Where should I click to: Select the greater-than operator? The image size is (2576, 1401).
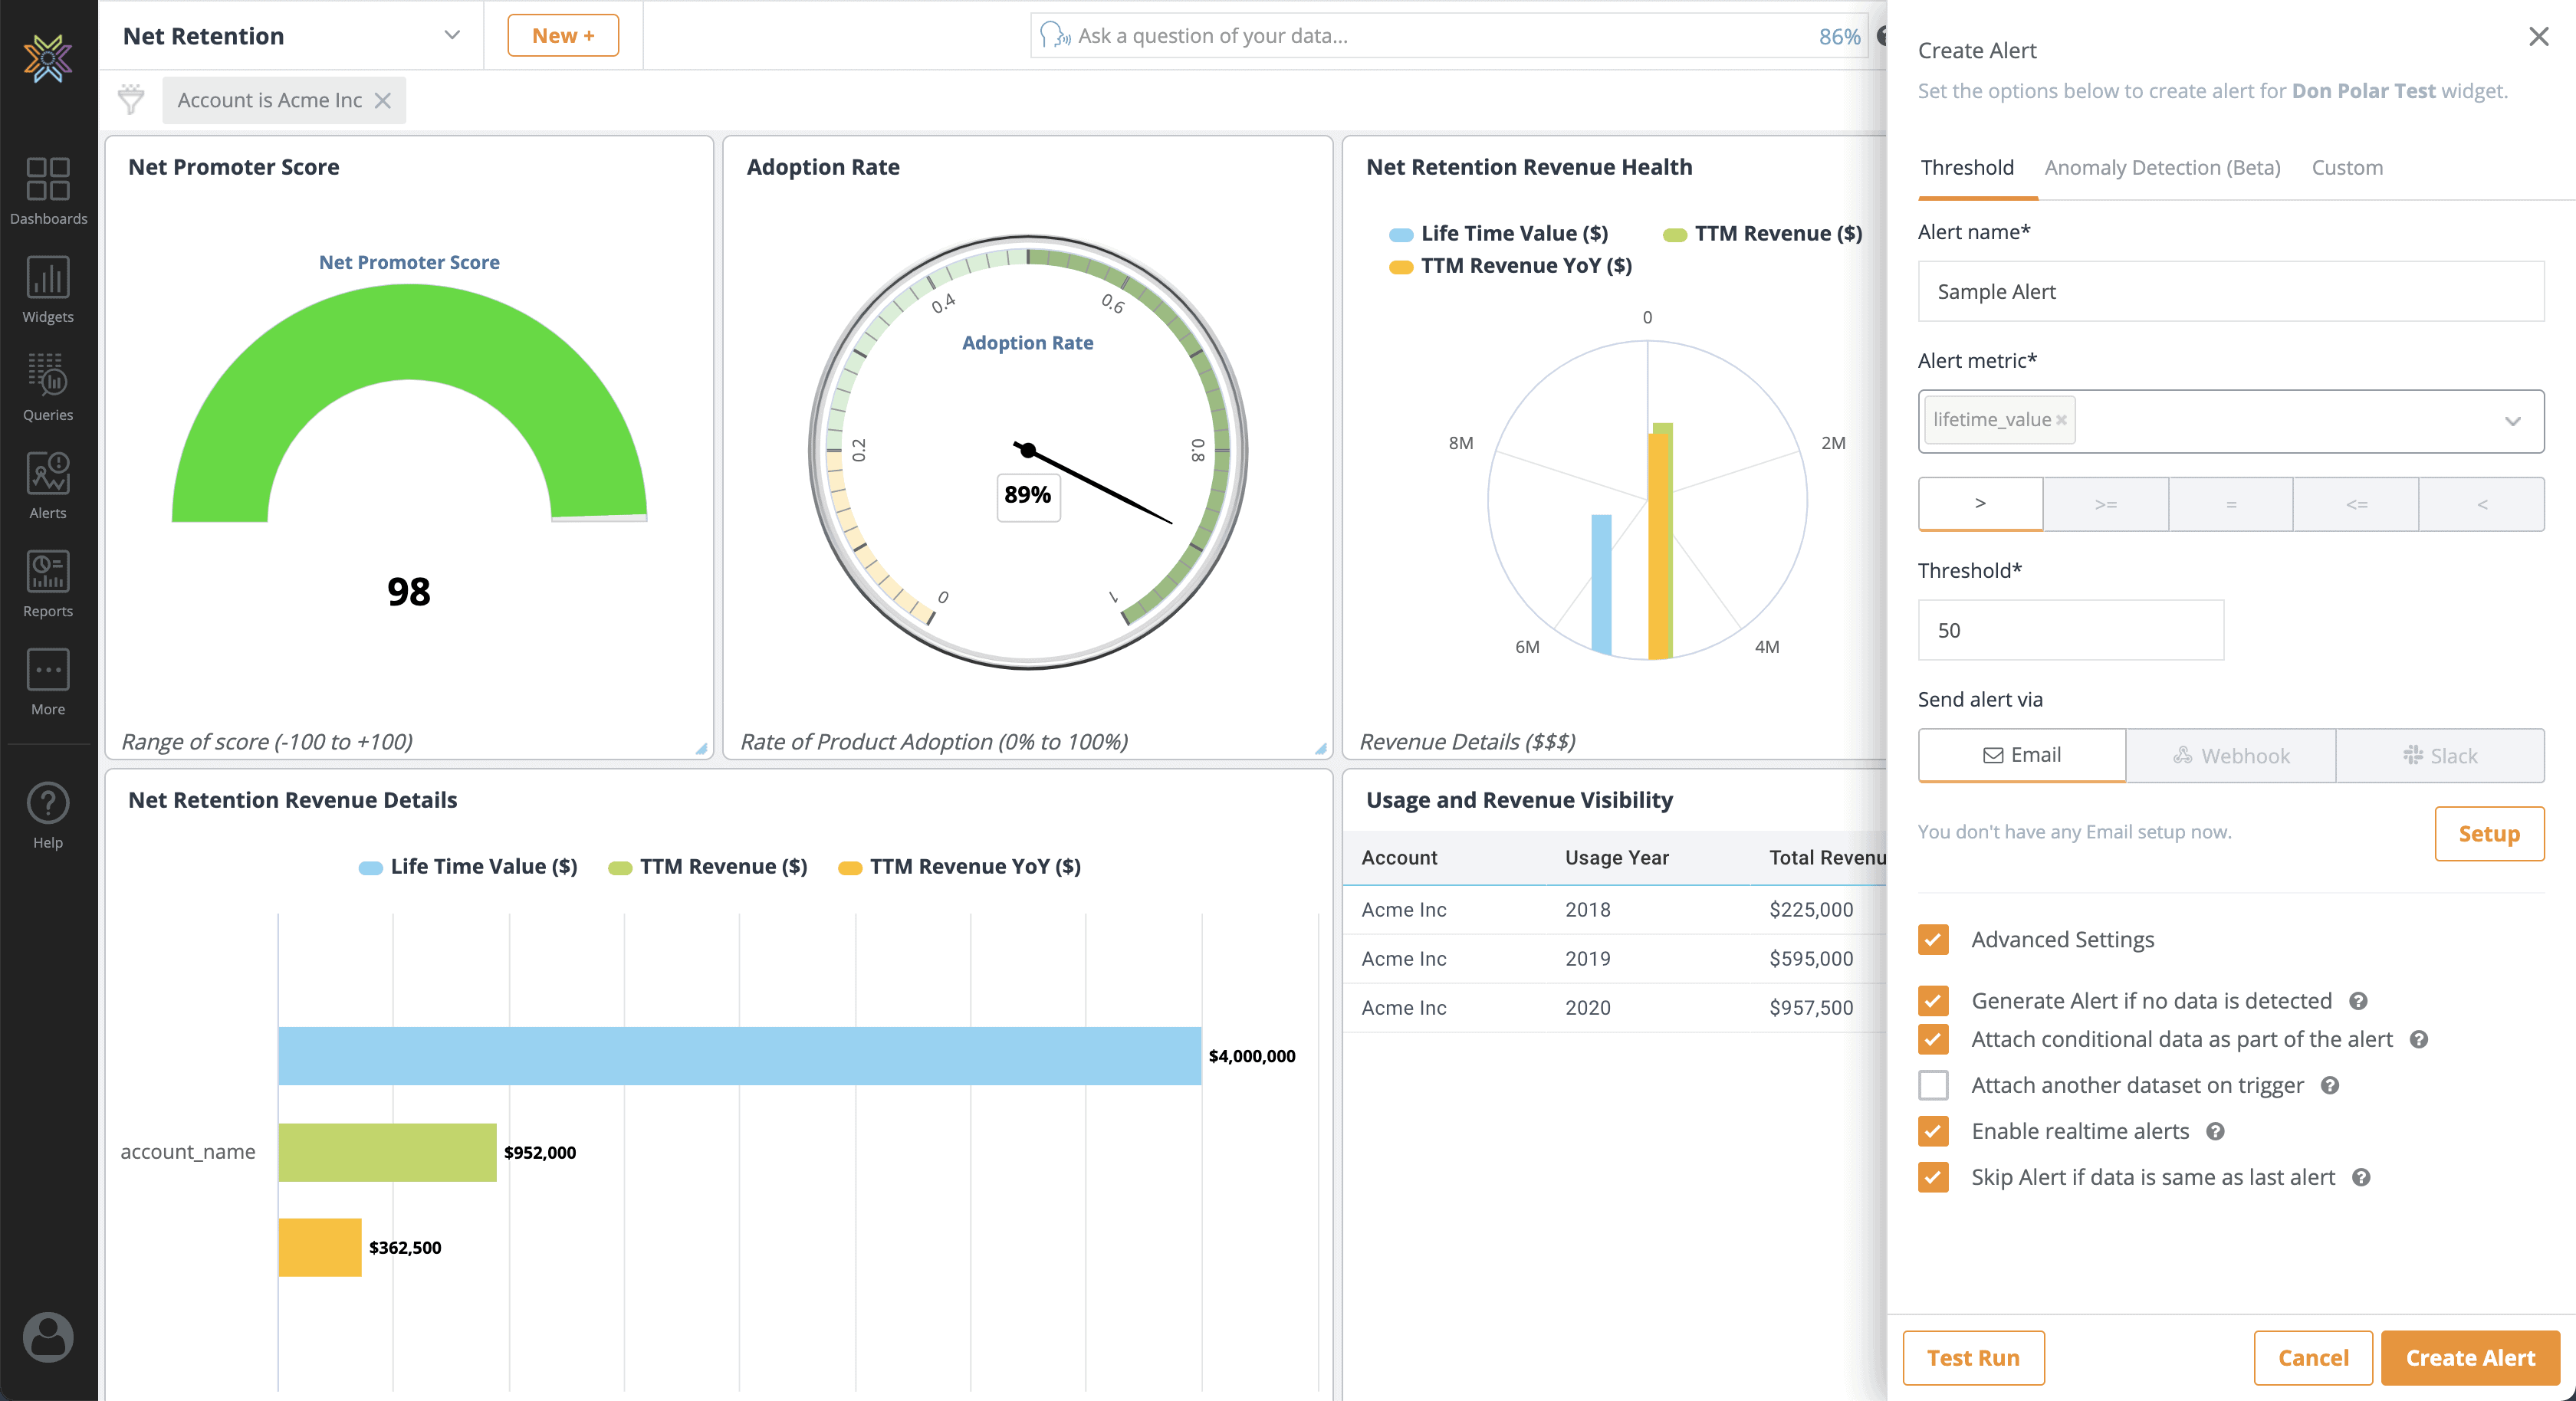click(1980, 504)
